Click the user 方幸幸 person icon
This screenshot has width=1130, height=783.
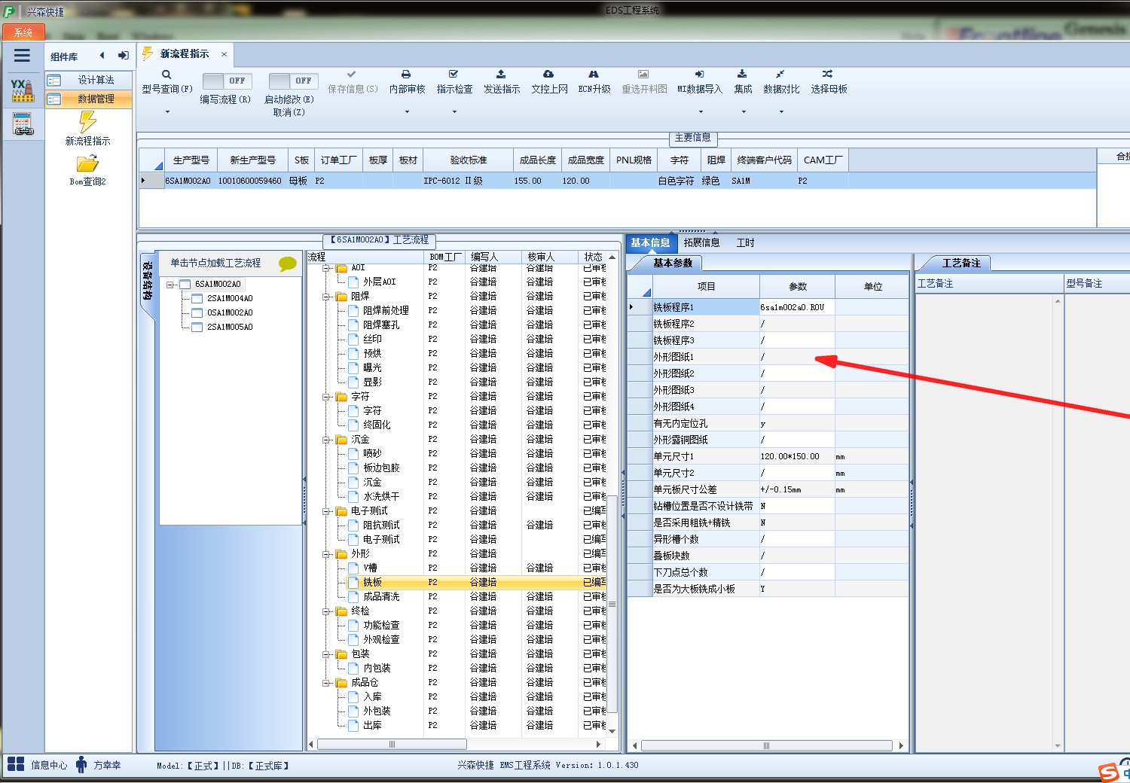point(81,764)
